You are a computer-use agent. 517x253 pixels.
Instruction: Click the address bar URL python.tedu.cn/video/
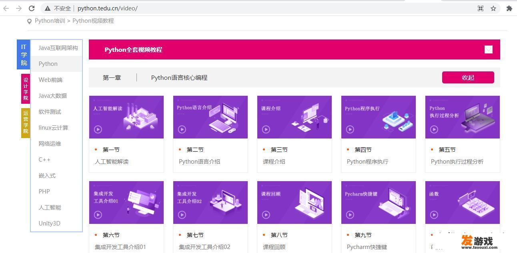coord(108,8)
